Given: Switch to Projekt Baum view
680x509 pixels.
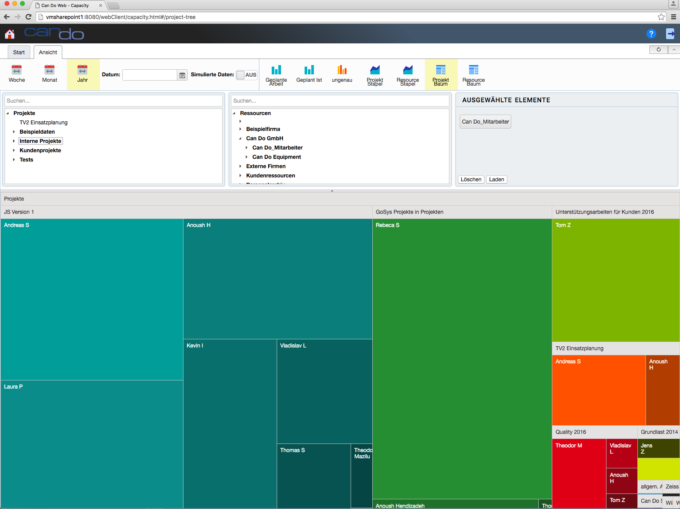Looking at the screenshot, I should [441, 75].
